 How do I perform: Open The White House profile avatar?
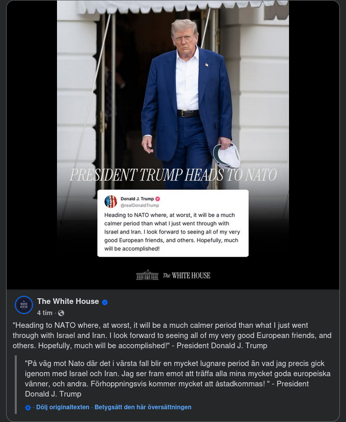(x=24, y=305)
